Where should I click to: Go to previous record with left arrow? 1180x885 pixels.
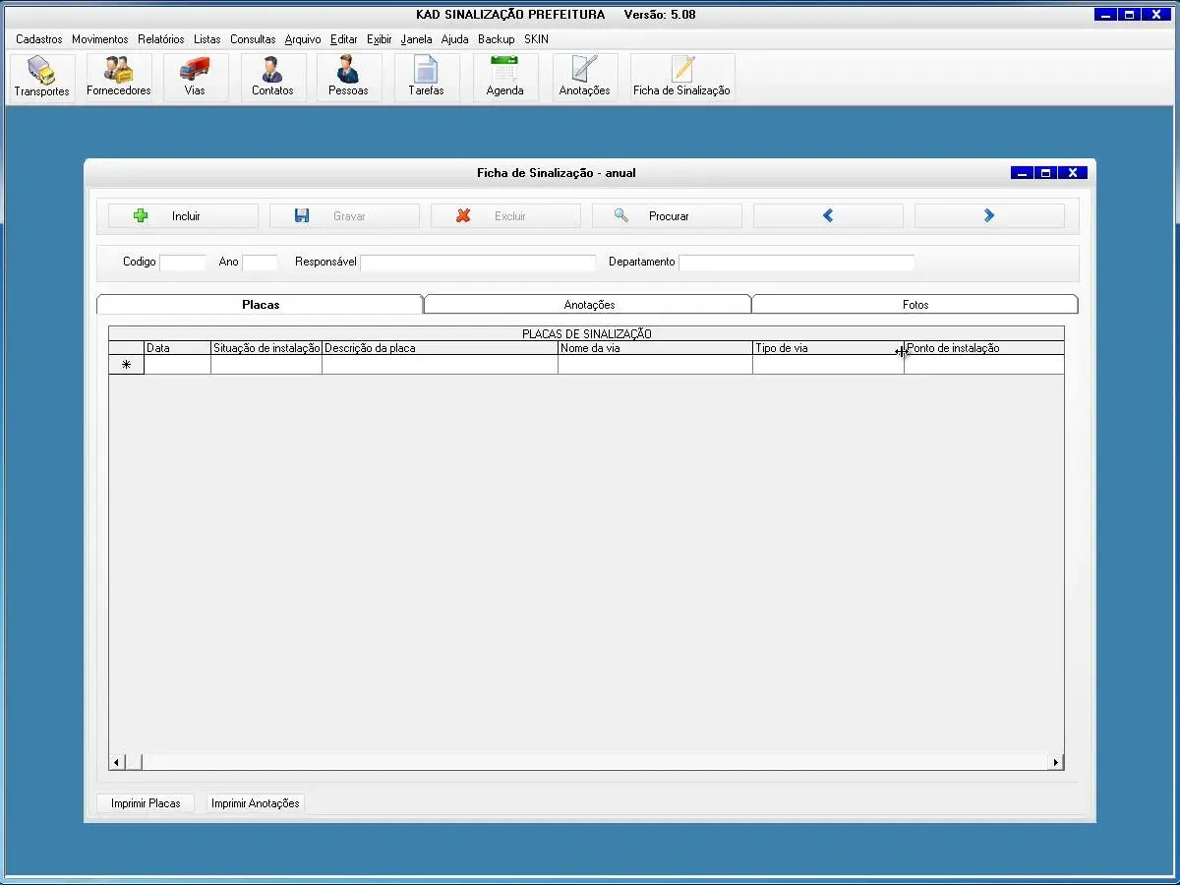point(828,216)
